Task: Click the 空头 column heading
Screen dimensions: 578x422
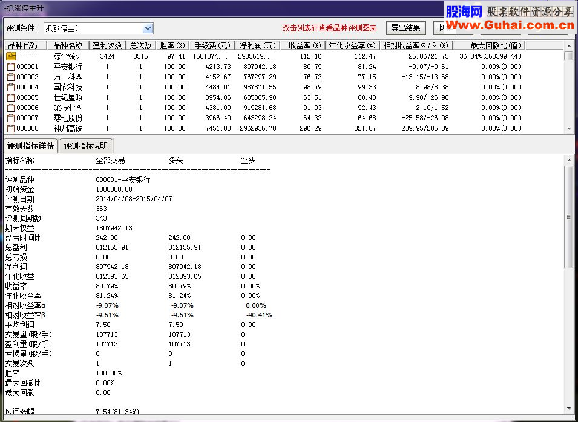Action: tap(248, 161)
